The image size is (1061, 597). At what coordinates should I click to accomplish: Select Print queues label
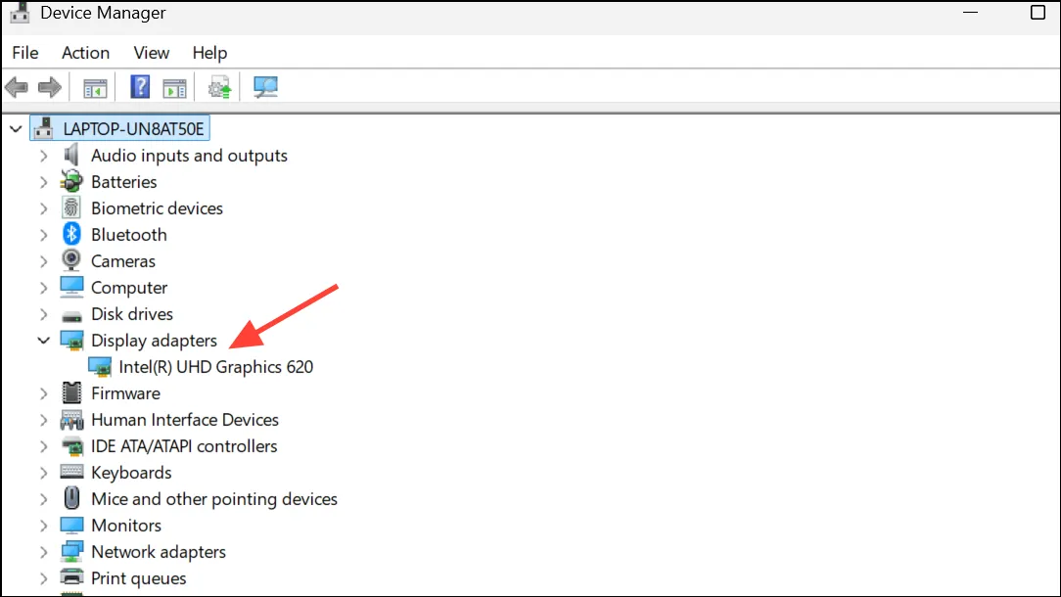click(139, 578)
